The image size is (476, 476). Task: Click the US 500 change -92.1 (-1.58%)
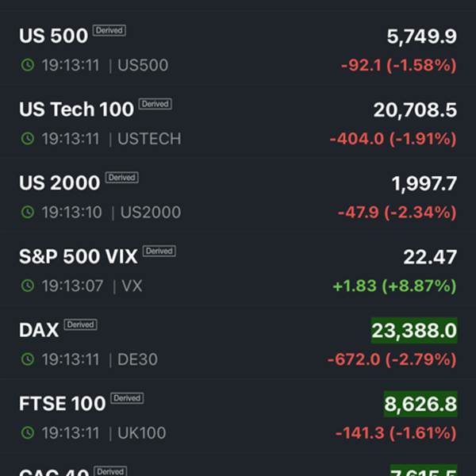[399, 65]
